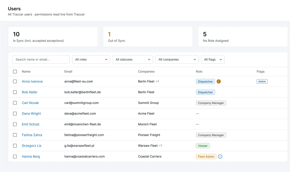
Task: Toggle the select-all checkbox in the table header
Action: point(15,71)
